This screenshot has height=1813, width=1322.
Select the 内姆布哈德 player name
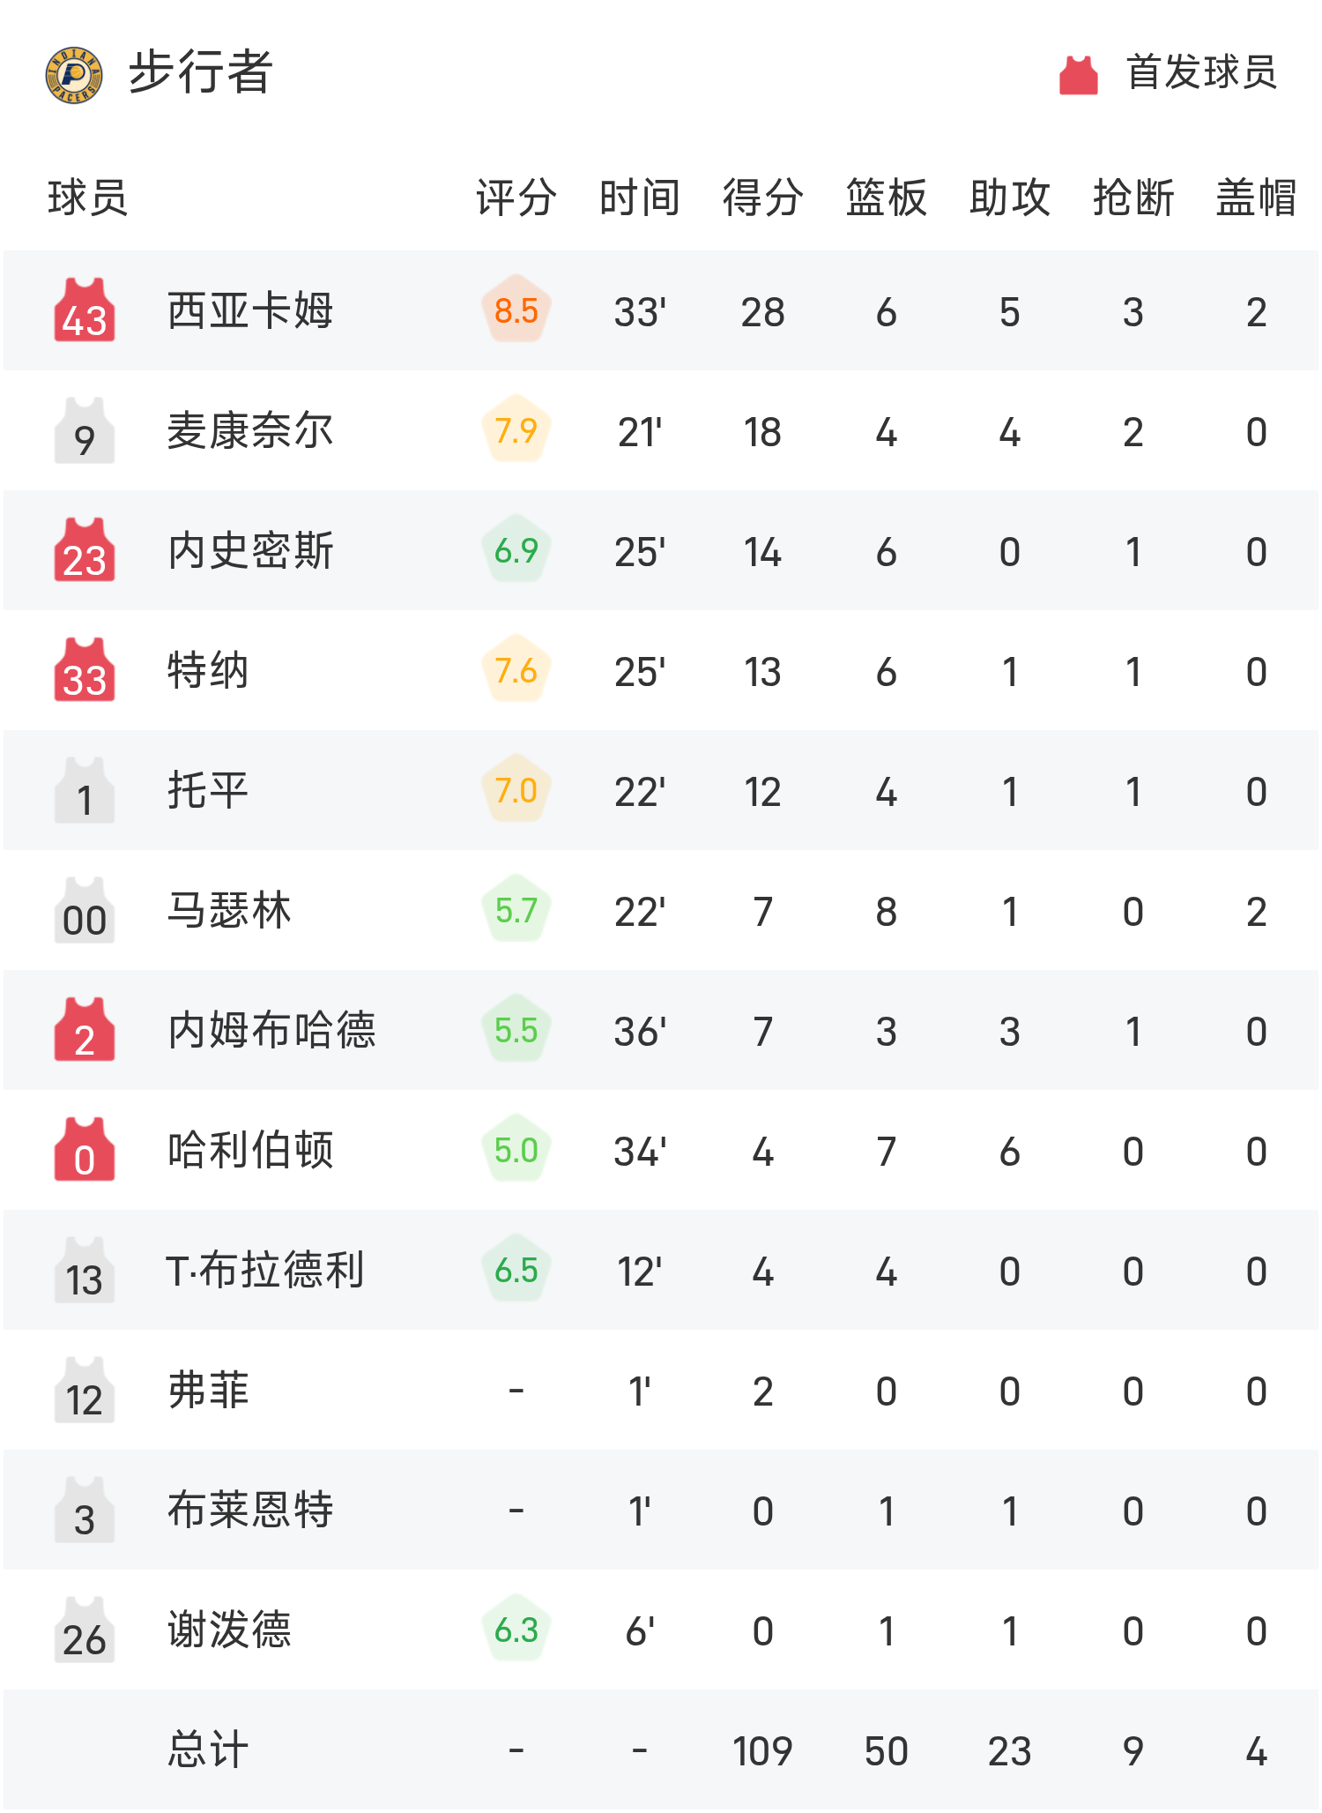click(271, 1031)
